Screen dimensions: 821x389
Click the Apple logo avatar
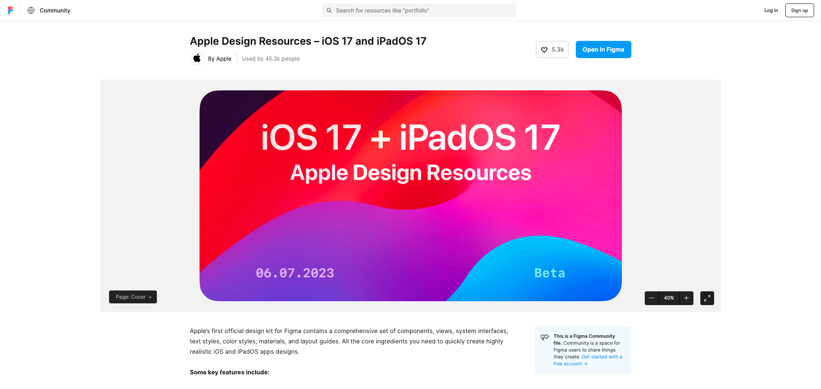pyautogui.click(x=197, y=59)
